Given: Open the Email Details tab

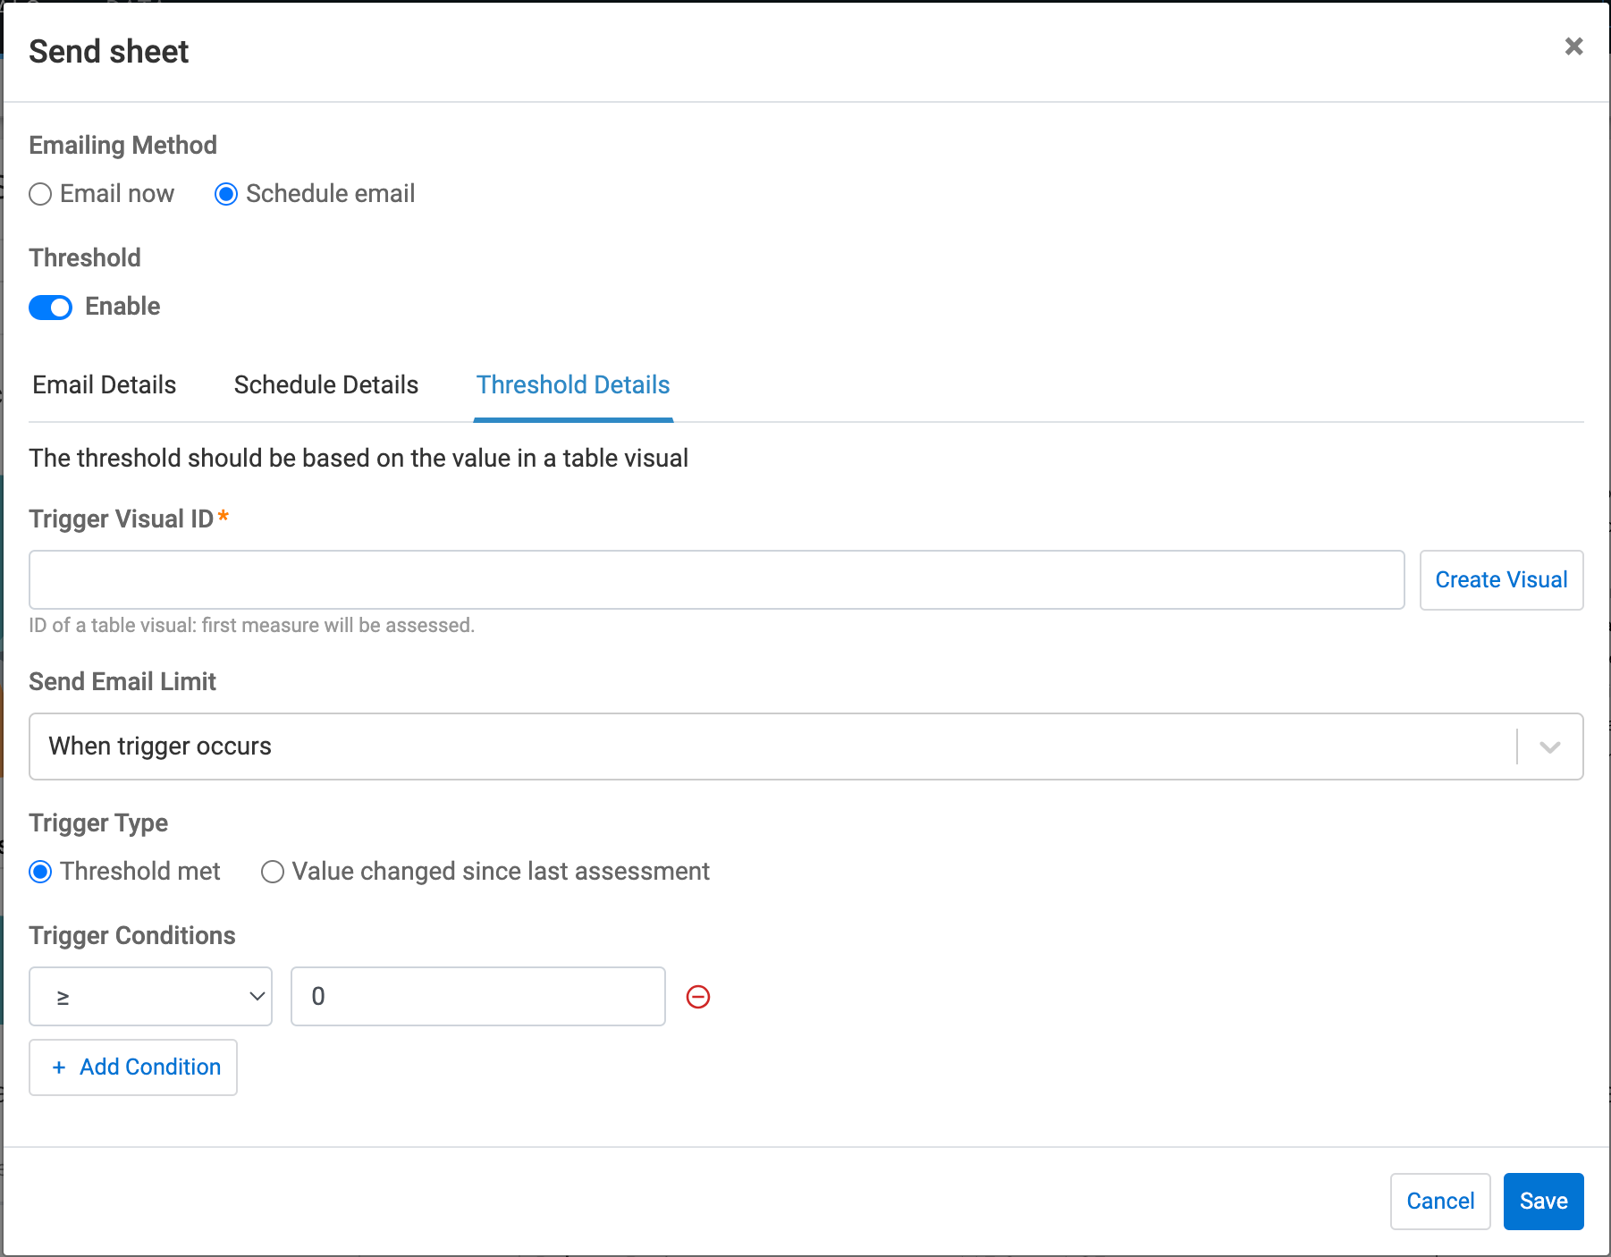Looking at the screenshot, I should point(105,384).
